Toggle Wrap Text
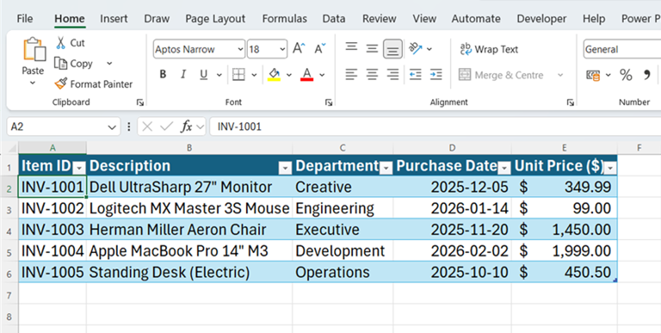Image resolution: width=661 pixels, height=333 pixels. [489, 49]
